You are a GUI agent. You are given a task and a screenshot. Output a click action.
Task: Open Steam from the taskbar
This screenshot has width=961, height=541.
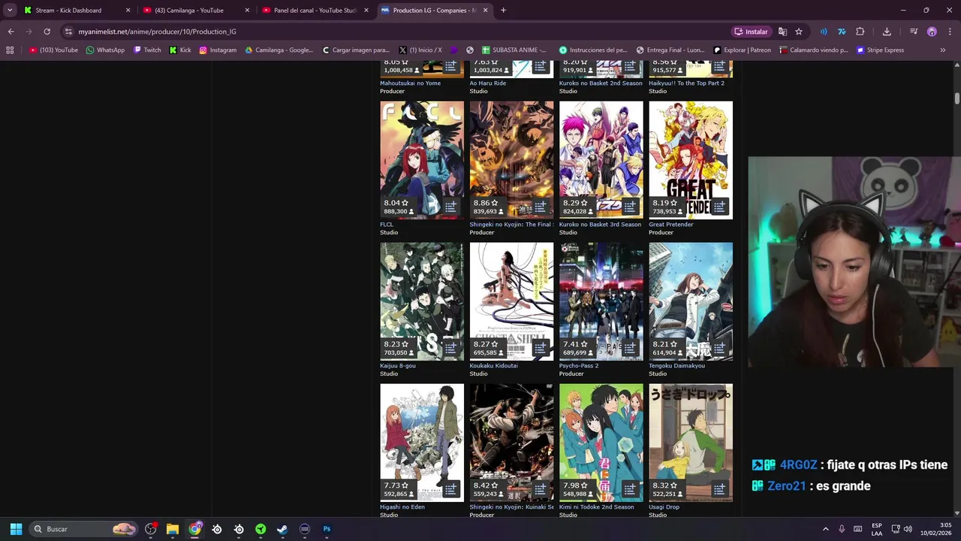point(282,529)
